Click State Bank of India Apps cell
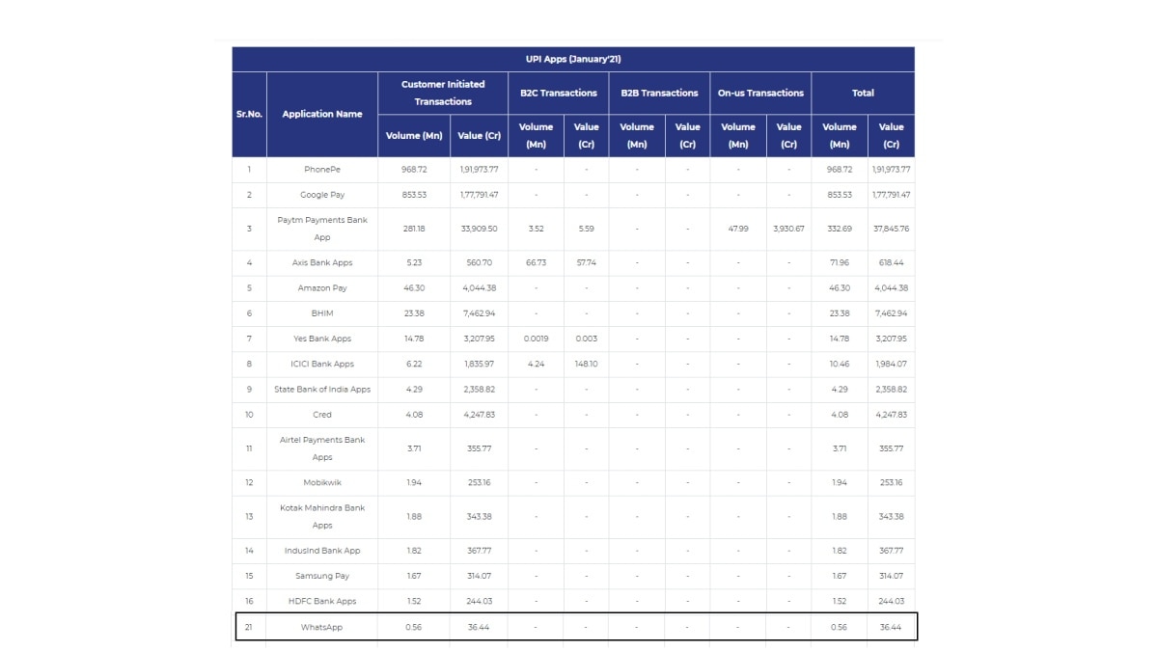1158x651 pixels. (x=322, y=390)
